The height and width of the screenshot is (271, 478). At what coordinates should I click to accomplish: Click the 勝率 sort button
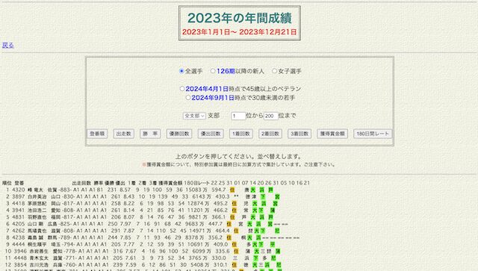click(x=150, y=134)
